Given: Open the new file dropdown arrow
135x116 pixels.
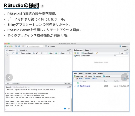Looking at the screenshot, I should pos(8,47).
